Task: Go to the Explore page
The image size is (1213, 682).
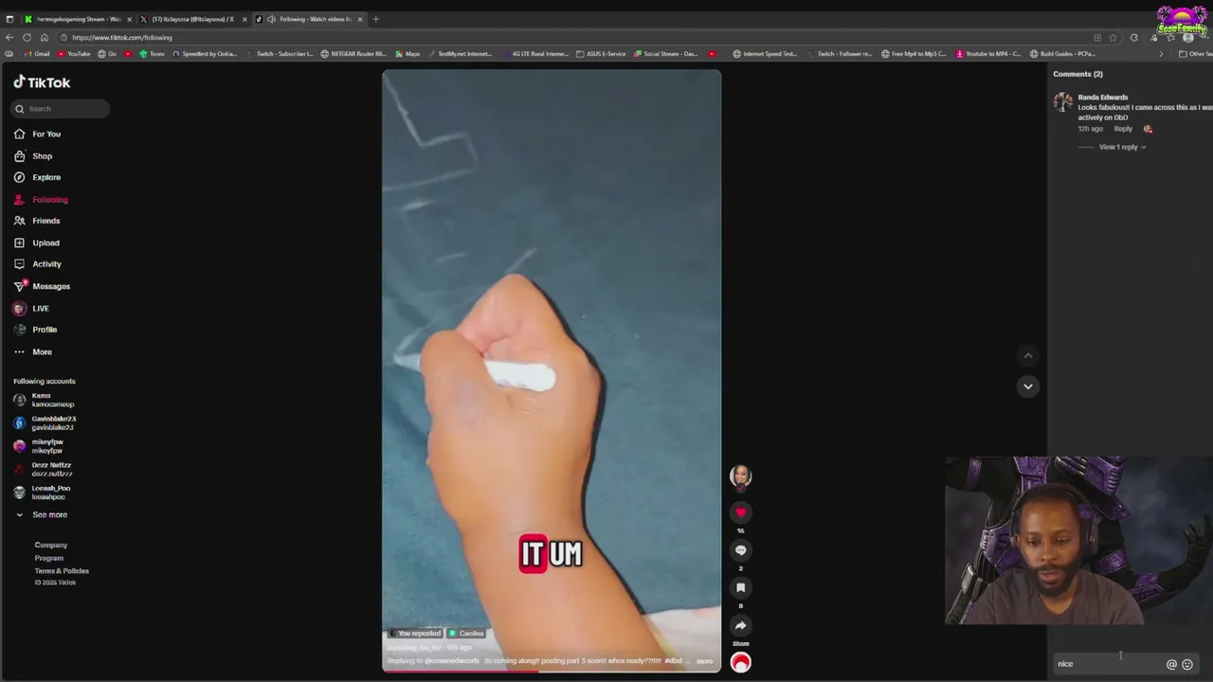Action: [38, 178]
